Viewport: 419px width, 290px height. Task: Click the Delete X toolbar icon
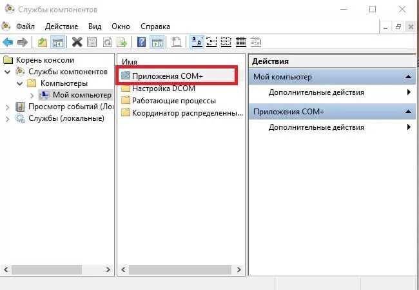point(77,42)
